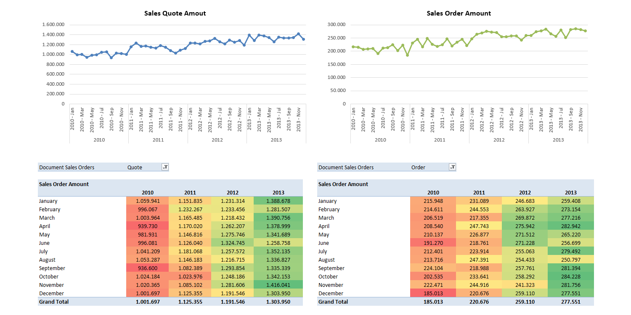Select the Sales Quote Amout chart title
This screenshot has width=631, height=315.
point(175,13)
